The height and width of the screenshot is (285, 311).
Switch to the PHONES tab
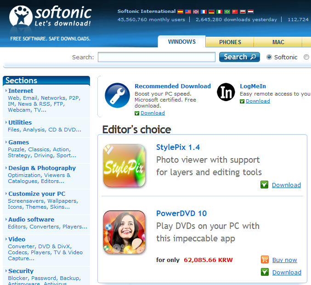pyautogui.click(x=230, y=42)
